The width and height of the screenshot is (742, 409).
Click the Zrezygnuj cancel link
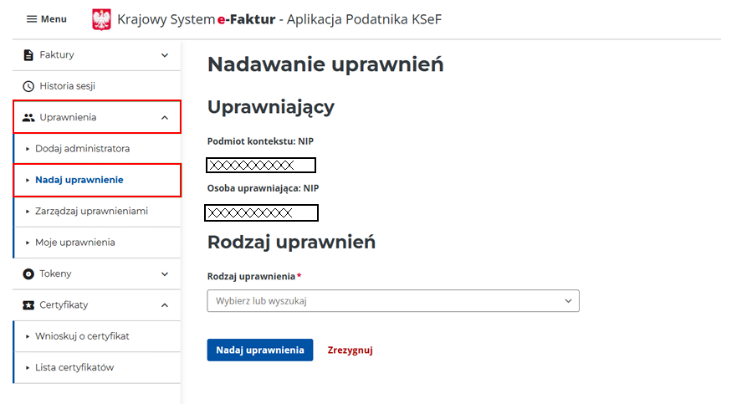click(350, 350)
